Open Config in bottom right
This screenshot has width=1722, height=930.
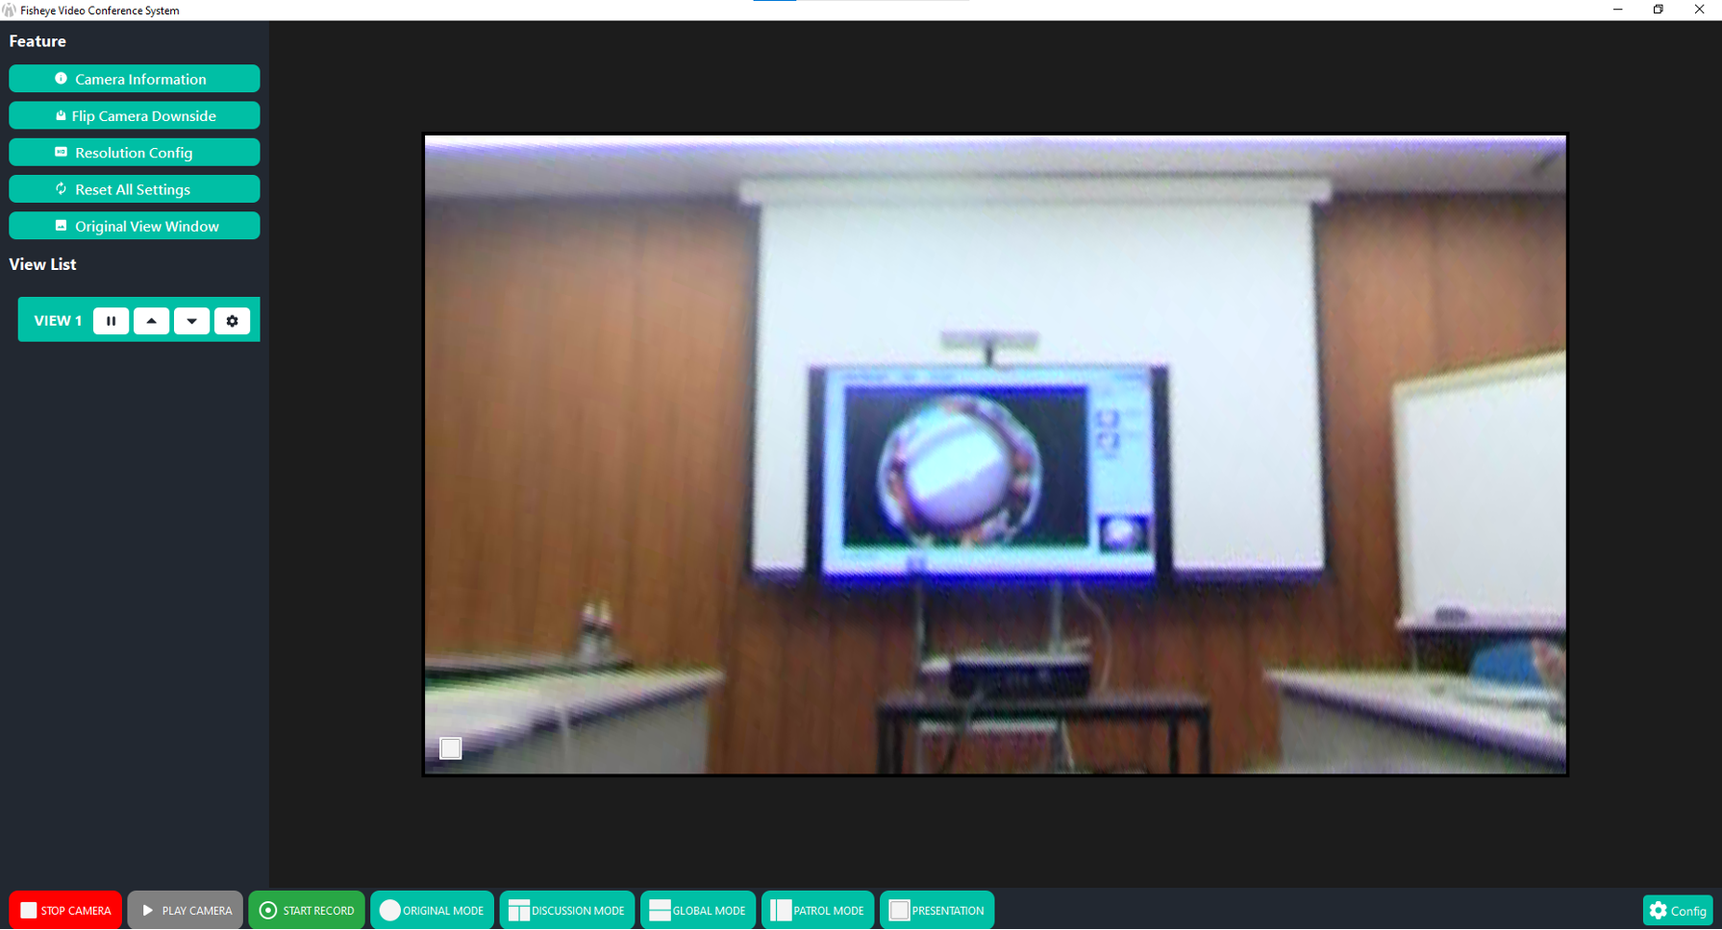pos(1678,911)
